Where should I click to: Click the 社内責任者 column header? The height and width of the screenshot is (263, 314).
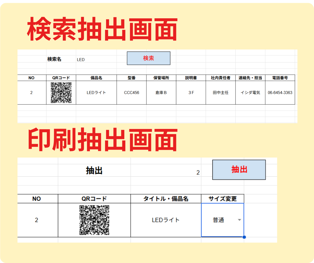click(x=221, y=78)
